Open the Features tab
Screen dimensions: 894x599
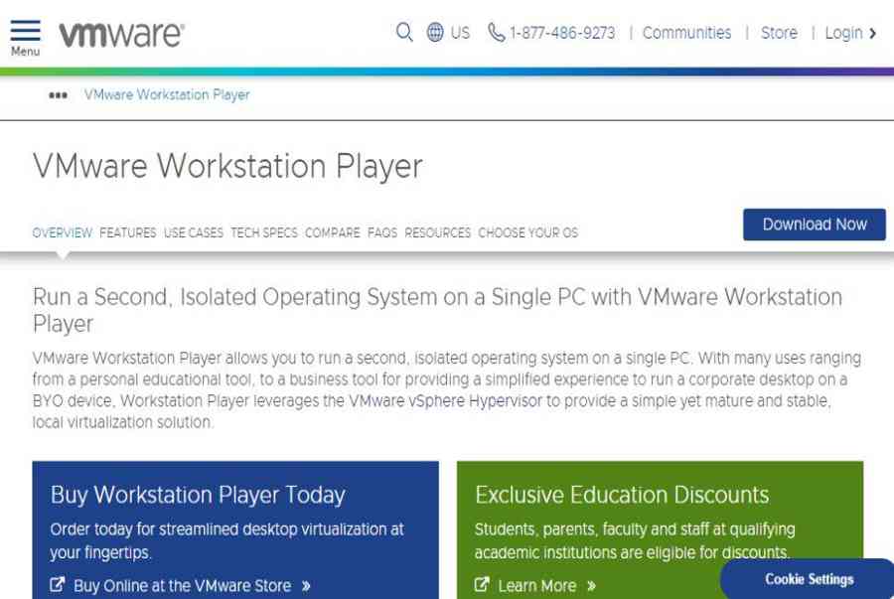(x=128, y=232)
